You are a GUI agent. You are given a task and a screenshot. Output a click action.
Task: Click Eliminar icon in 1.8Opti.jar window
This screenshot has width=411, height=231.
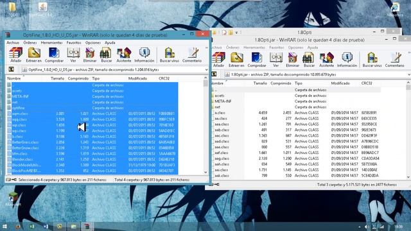[x=293, y=60]
